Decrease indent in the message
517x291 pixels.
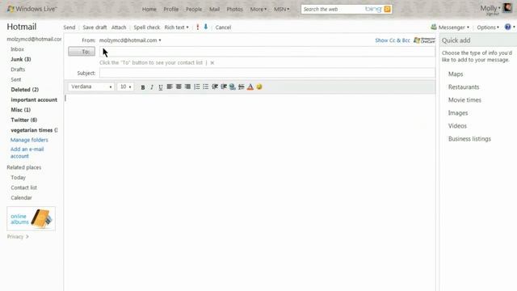215,86
